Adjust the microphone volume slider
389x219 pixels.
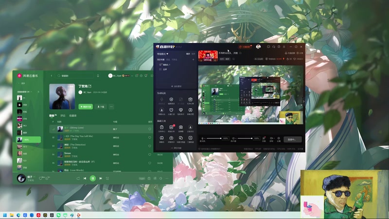[213, 138]
